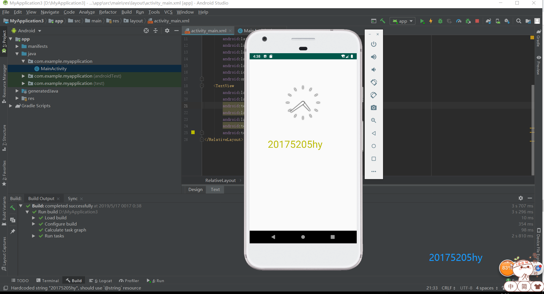Collapse all in the Project panel
Image resolution: width=544 pixels, height=294 pixels.
tap(156, 31)
